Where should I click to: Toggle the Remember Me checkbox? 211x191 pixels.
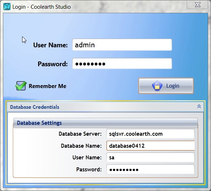(x=21, y=86)
